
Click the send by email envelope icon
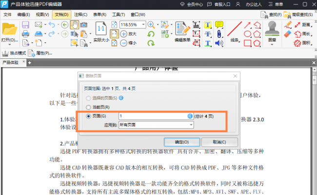point(39,25)
